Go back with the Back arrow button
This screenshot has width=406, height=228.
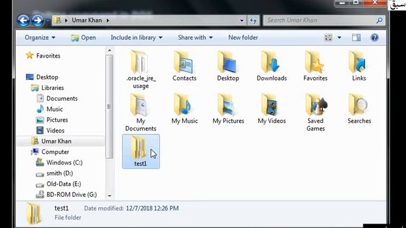(23, 20)
